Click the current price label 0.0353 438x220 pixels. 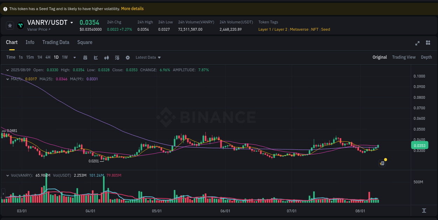[x=419, y=145]
